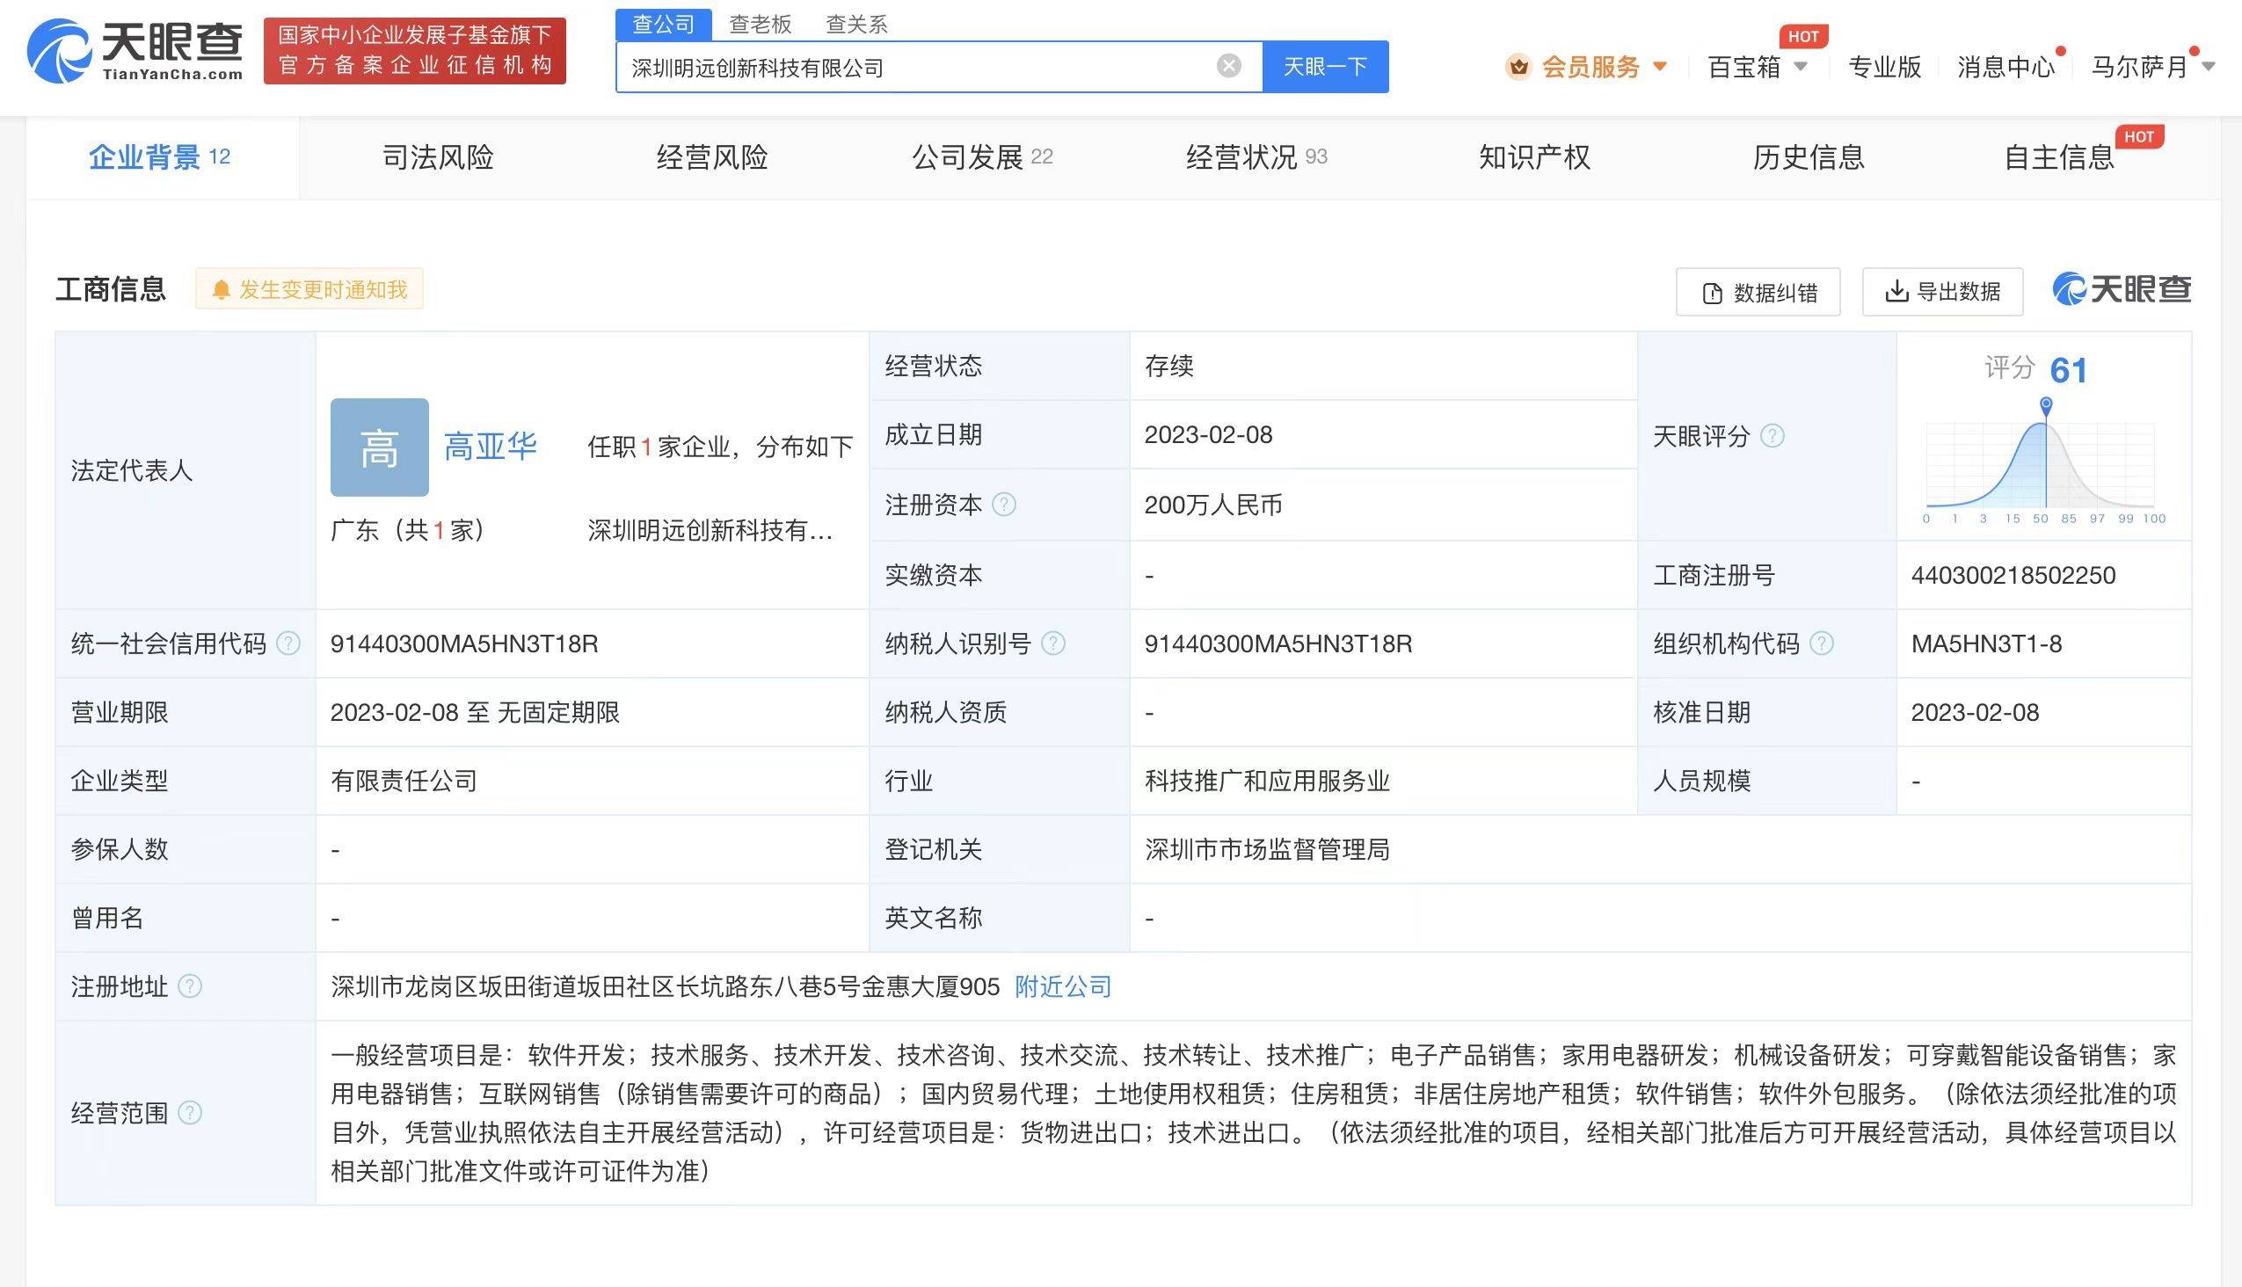Click the 高 avatar thumbnail
The image size is (2242, 1287).
point(379,447)
